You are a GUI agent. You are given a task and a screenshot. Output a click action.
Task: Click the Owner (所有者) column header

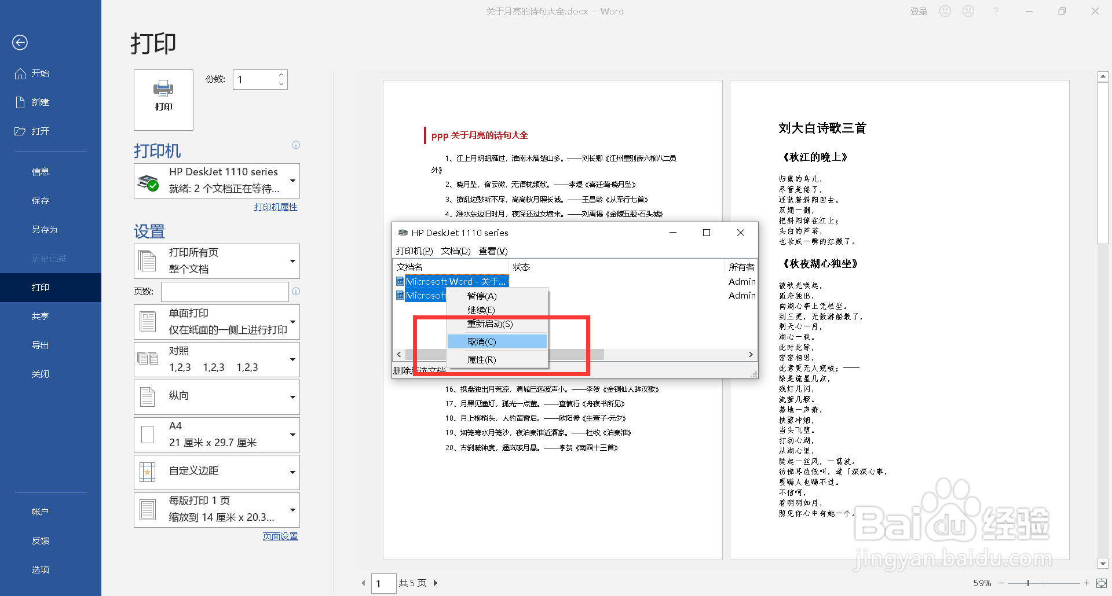741,267
